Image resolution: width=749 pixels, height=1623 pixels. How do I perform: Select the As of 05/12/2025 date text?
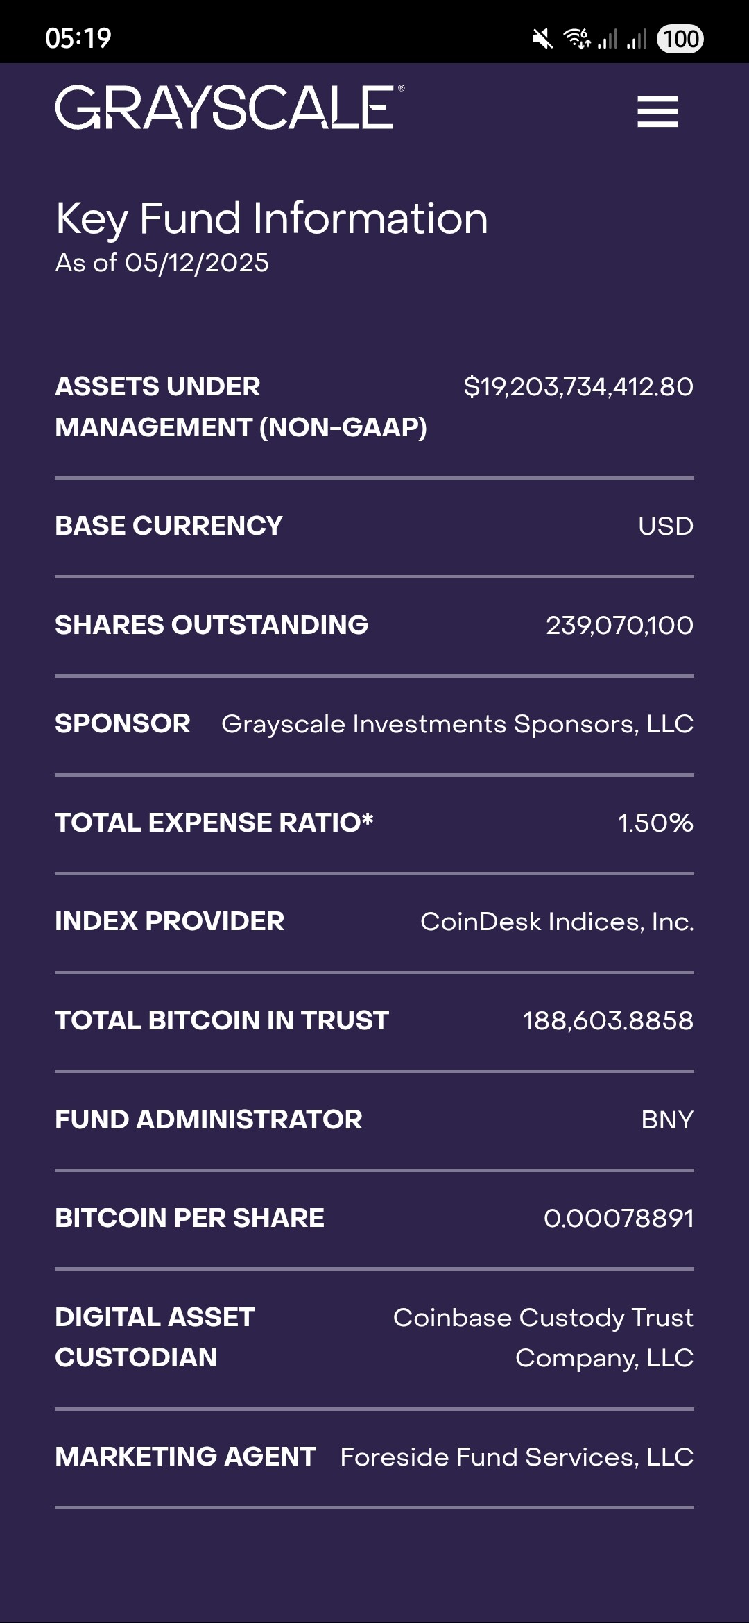coord(162,263)
